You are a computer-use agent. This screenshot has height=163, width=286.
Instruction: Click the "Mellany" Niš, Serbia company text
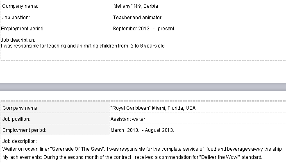tap(135, 6)
